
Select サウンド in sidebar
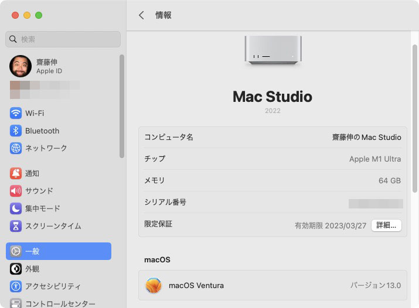(x=39, y=191)
